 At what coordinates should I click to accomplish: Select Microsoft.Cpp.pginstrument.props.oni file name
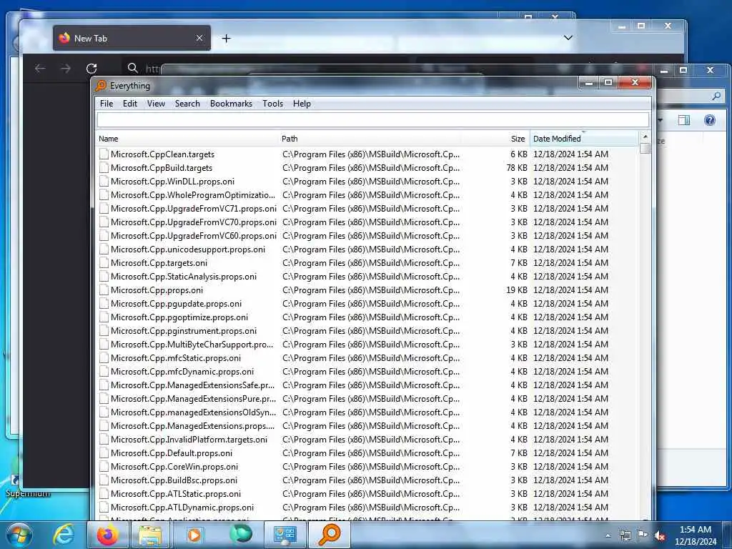pyautogui.click(x=184, y=330)
